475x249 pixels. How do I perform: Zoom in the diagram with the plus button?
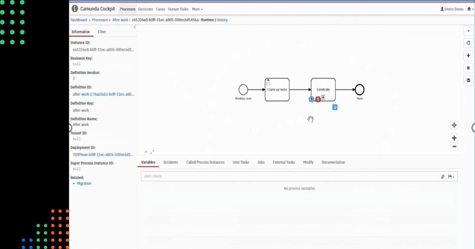point(454,138)
